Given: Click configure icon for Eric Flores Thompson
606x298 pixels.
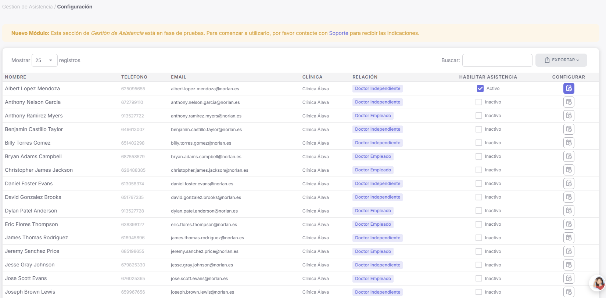Looking at the screenshot, I should point(569,224).
